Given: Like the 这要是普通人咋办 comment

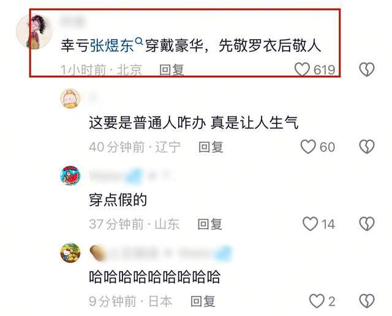Looking at the screenshot, I should pos(308,147).
